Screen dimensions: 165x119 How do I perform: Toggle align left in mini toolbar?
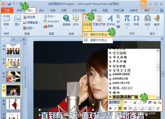120,108
